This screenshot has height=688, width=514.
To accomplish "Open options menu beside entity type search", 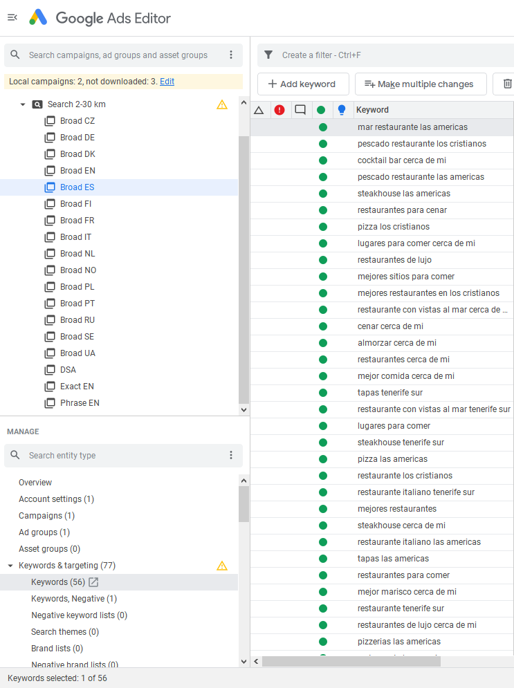I will 231,455.
